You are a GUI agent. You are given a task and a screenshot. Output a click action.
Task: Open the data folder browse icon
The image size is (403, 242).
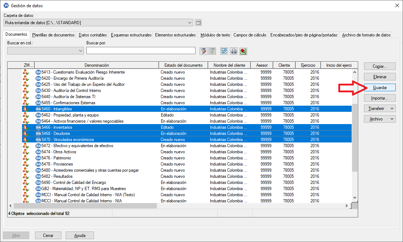click(198, 23)
